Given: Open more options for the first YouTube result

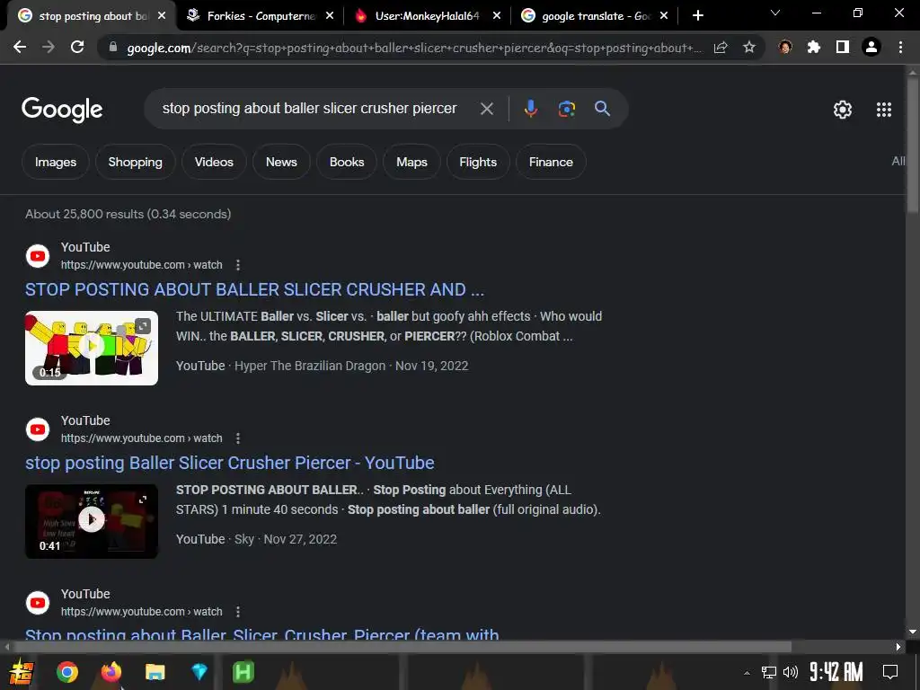Looking at the screenshot, I should click(x=237, y=265).
